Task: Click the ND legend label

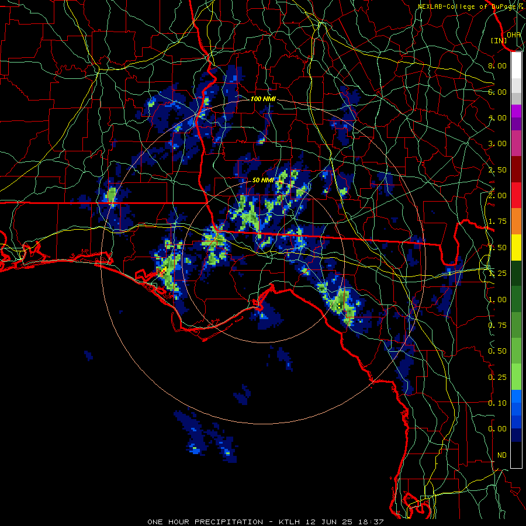Action: tap(502, 455)
